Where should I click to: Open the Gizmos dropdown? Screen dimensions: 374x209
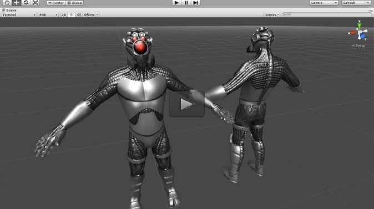click(272, 15)
